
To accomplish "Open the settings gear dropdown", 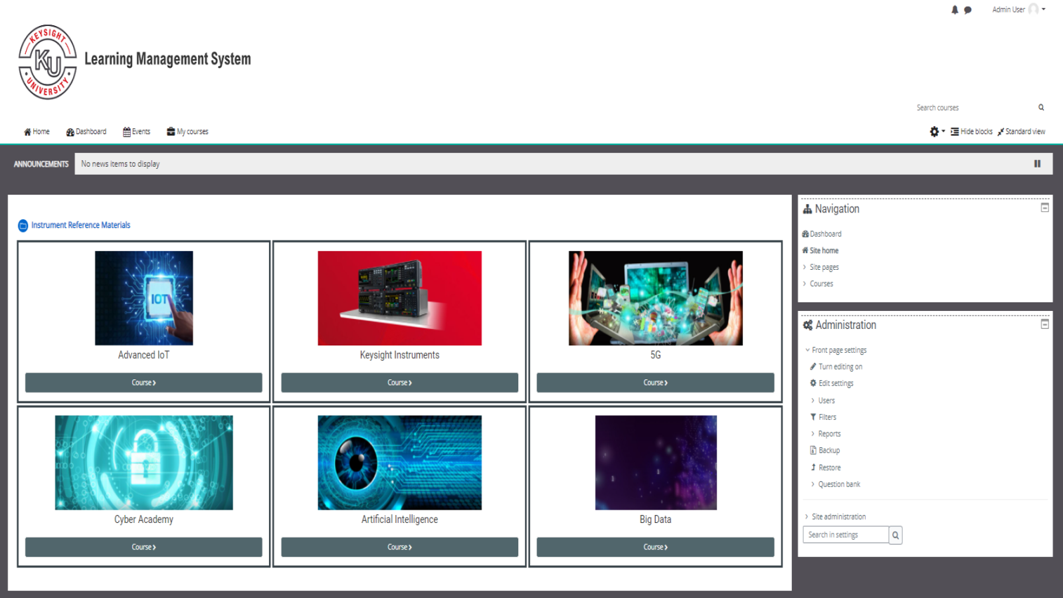I will coord(937,132).
